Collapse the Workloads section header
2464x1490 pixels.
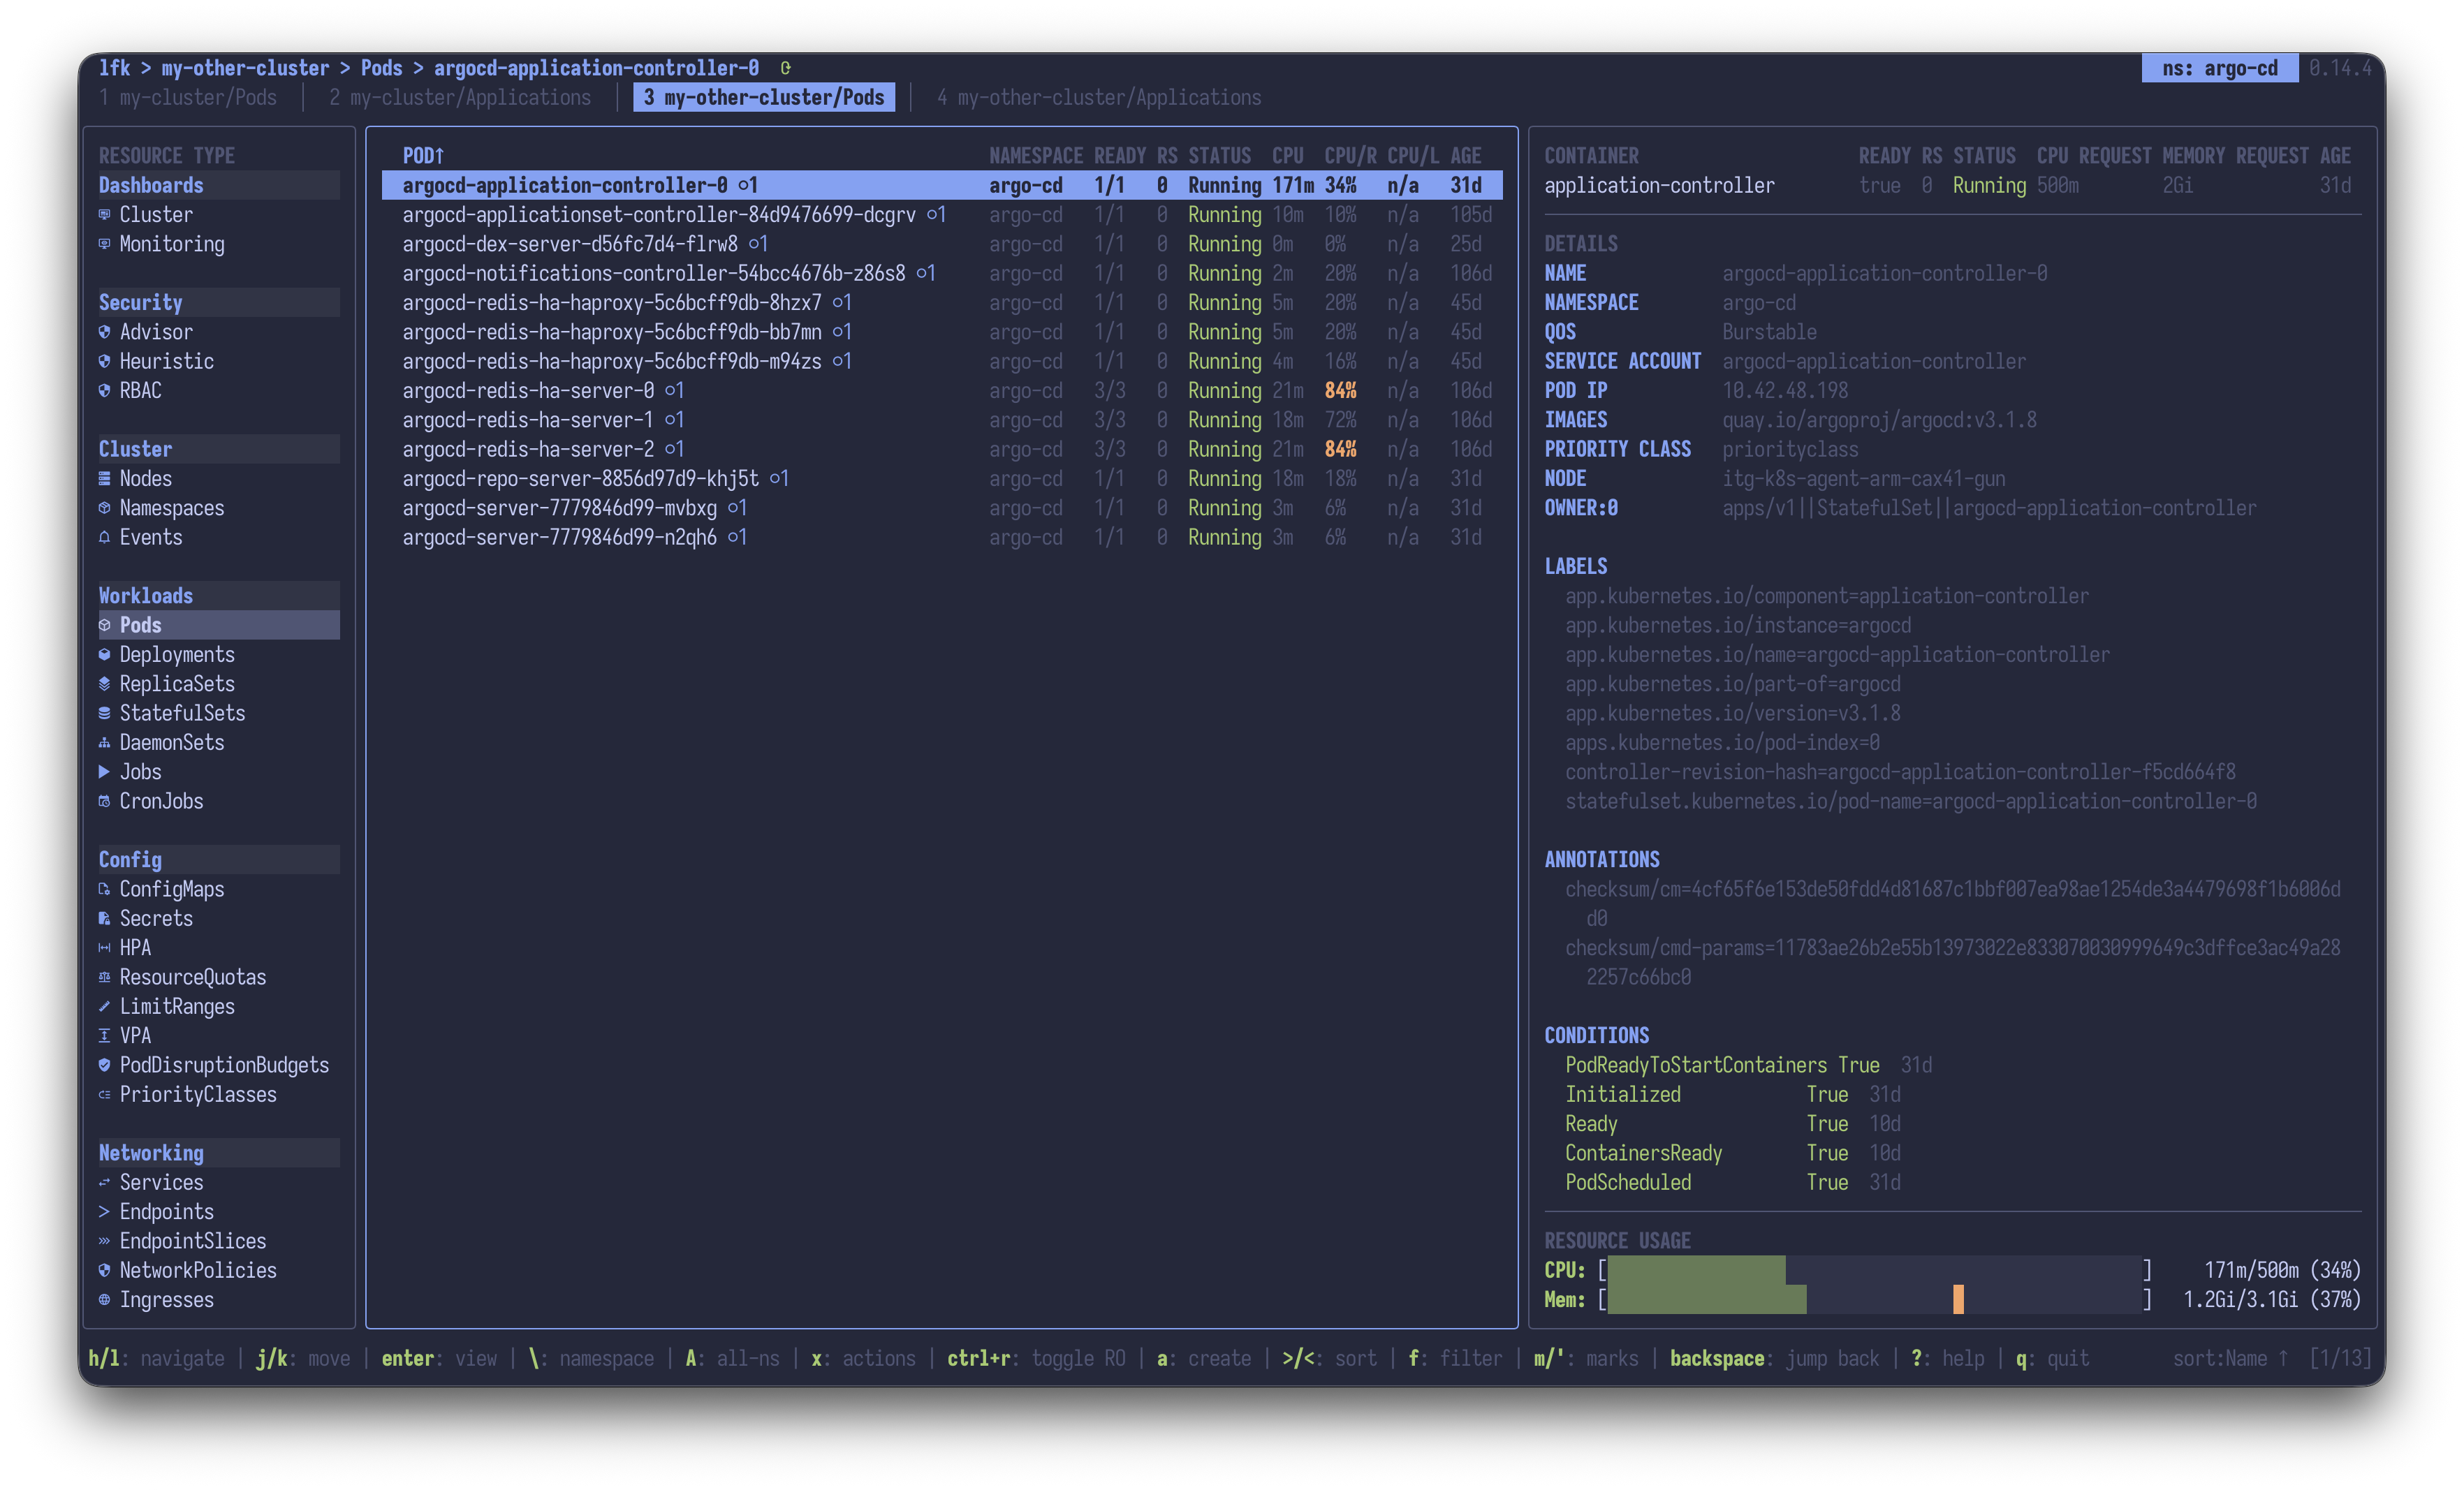(x=219, y=596)
